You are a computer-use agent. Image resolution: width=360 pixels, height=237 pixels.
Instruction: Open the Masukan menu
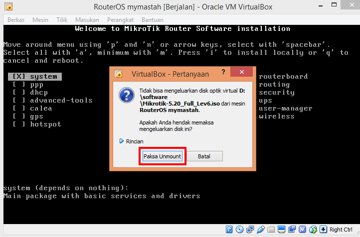(87, 20)
